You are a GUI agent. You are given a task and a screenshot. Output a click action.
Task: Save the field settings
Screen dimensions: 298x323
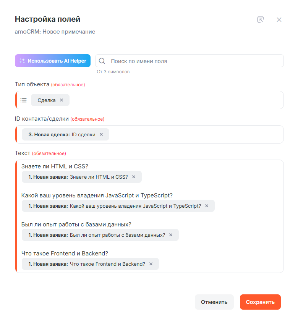click(x=260, y=302)
